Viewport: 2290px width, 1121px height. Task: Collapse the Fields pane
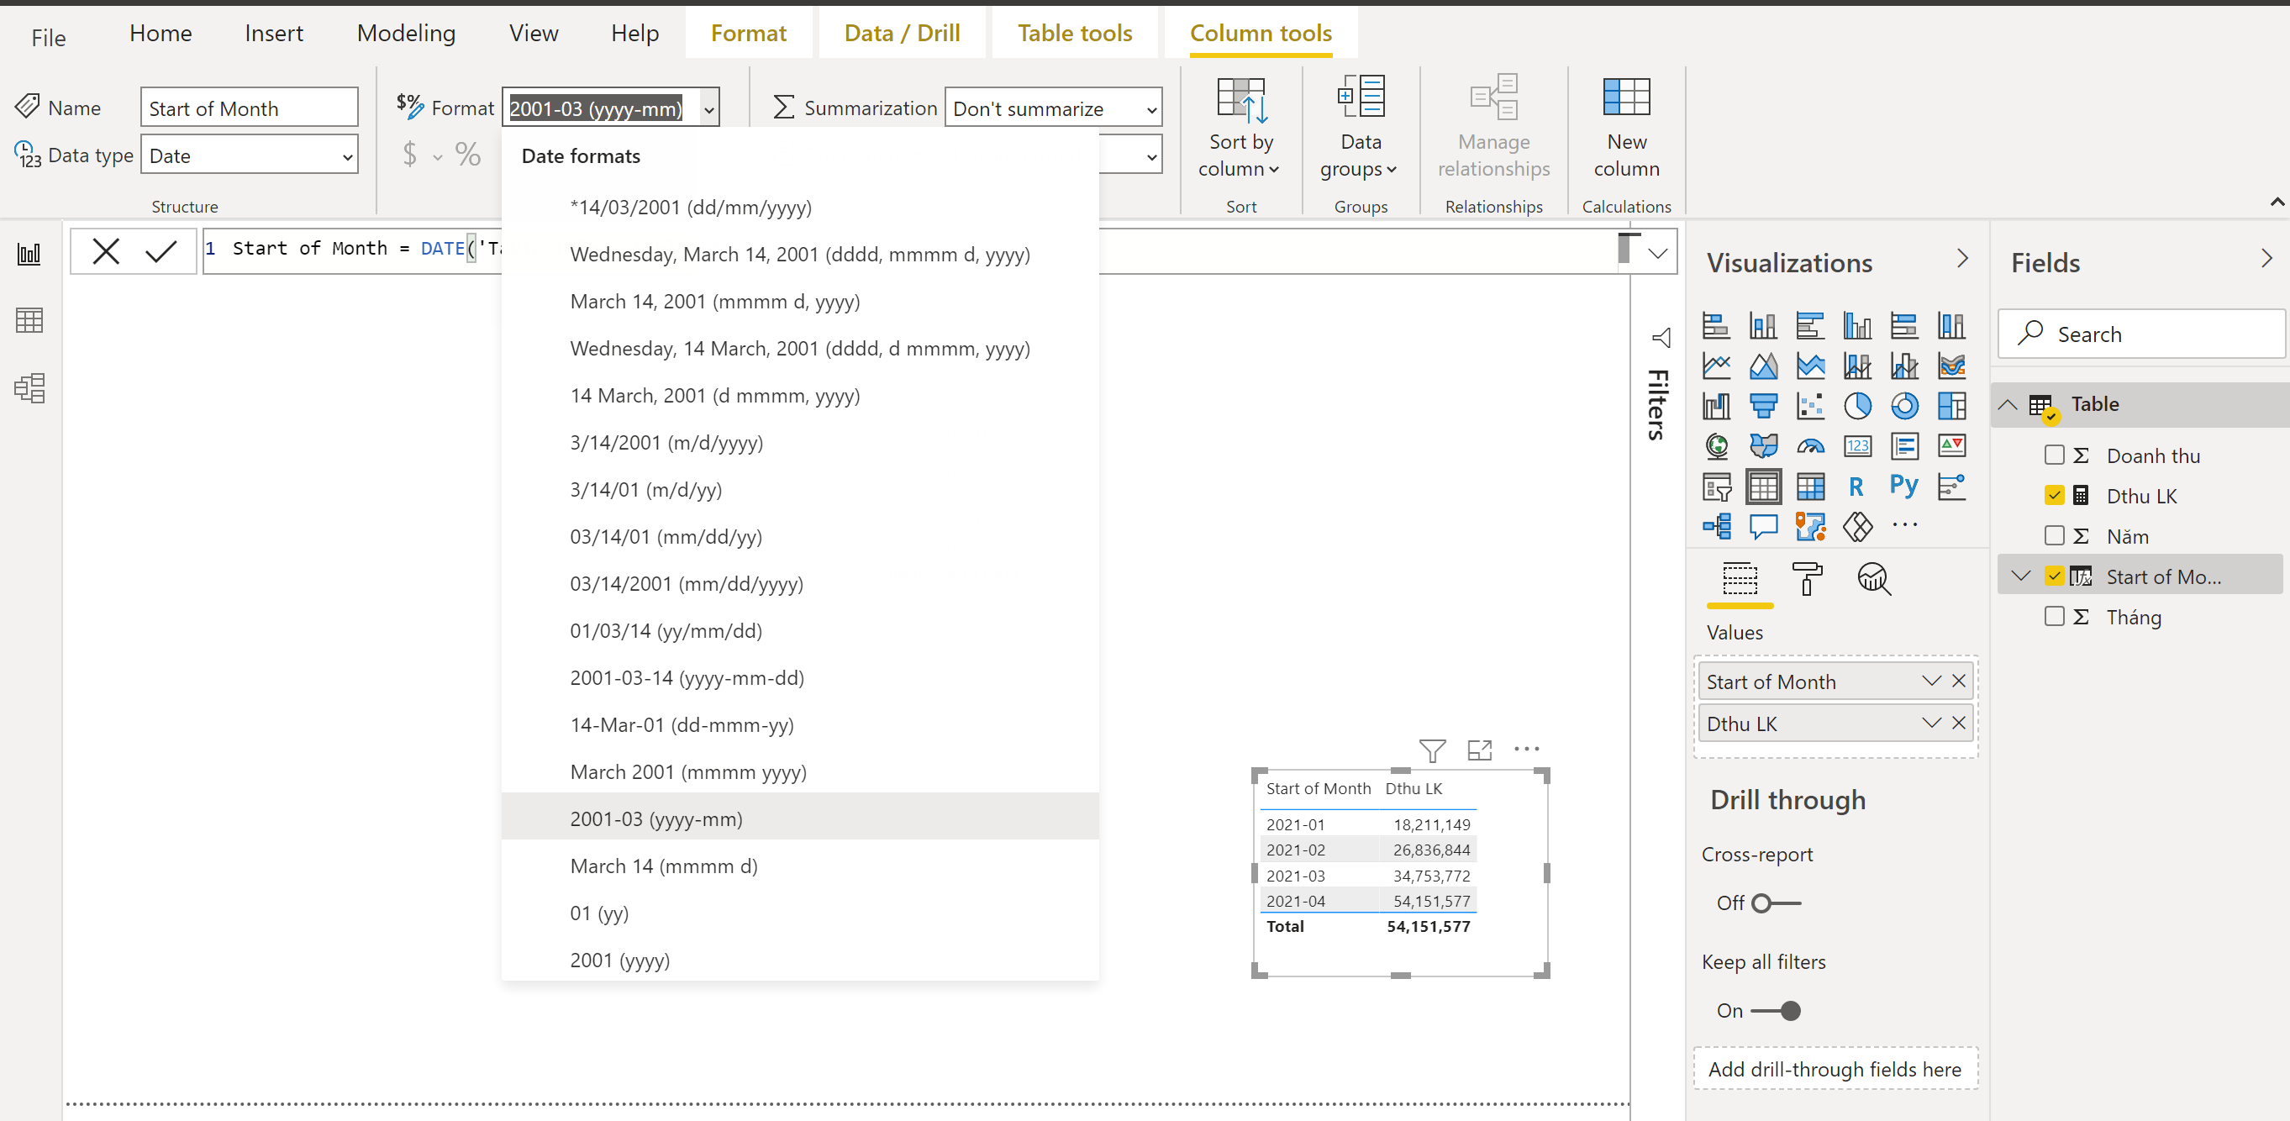point(2265,259)
